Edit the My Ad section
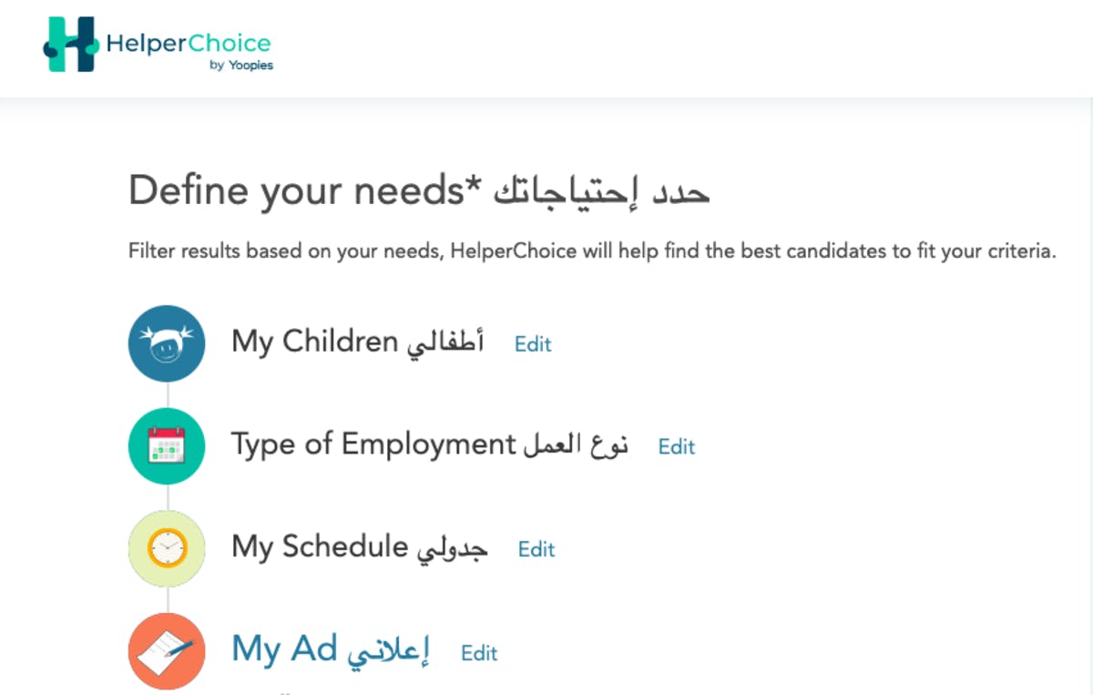Screen dimensions: 1093x695 479,653
